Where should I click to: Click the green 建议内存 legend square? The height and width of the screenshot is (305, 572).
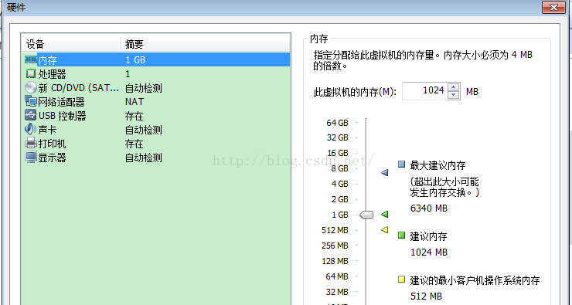(x=401, y=236)
